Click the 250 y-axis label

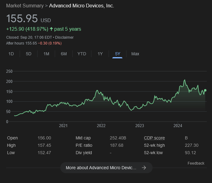[9, 71]
